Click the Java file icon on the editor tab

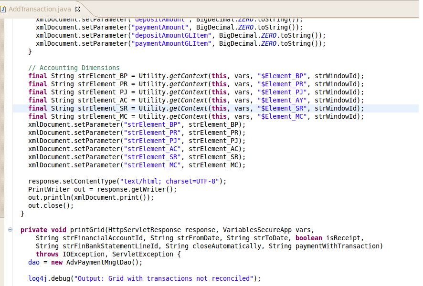coord(4,9)
